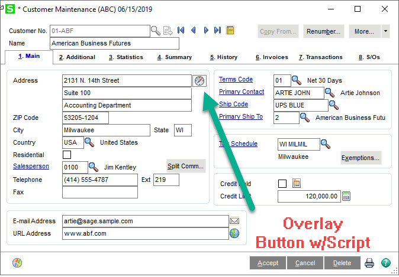Go to the last customer record

click(x=218, y=31)
